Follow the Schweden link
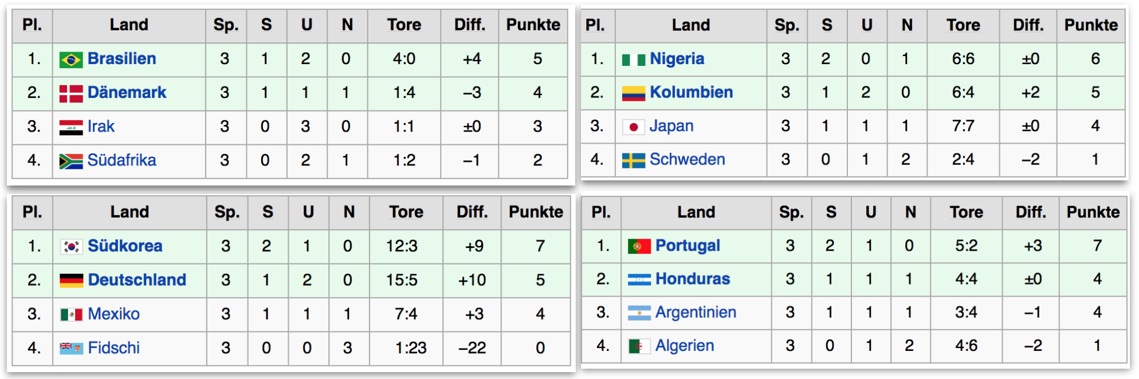The height and width of the screenshot is (379, 1139). [687, 159]
